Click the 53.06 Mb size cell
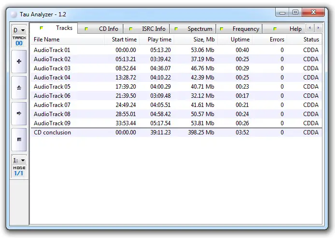335x238 pixels. pos(202,50)
